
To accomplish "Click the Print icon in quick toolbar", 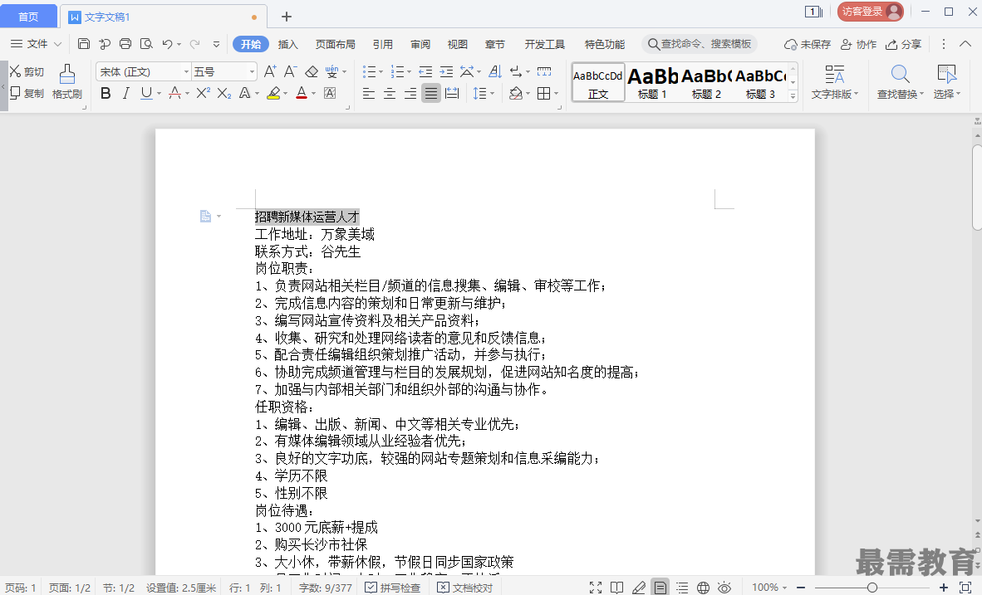I will tap(125, 44).
